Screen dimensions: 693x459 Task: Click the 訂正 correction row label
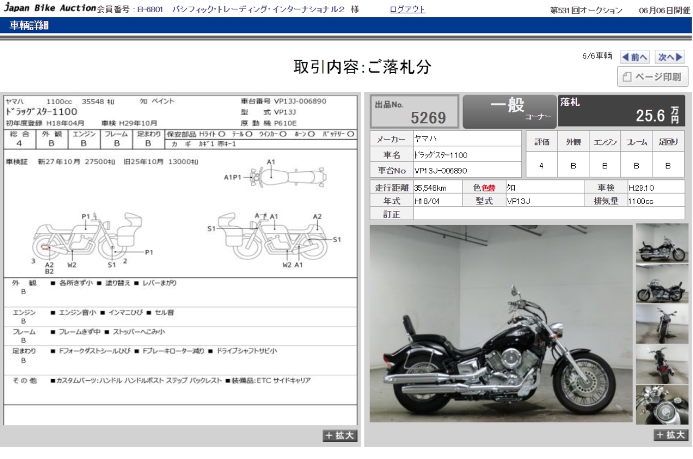pyautogui.click(x=391, y=215)
